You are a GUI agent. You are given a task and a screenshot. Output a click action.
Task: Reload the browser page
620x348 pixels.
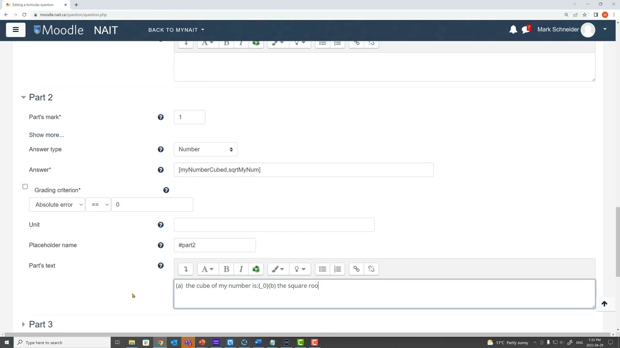(x=24, y=14)
